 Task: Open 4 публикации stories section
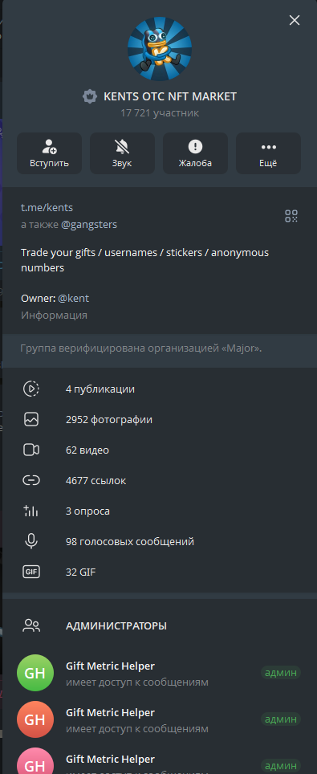[x=159, y=389]
